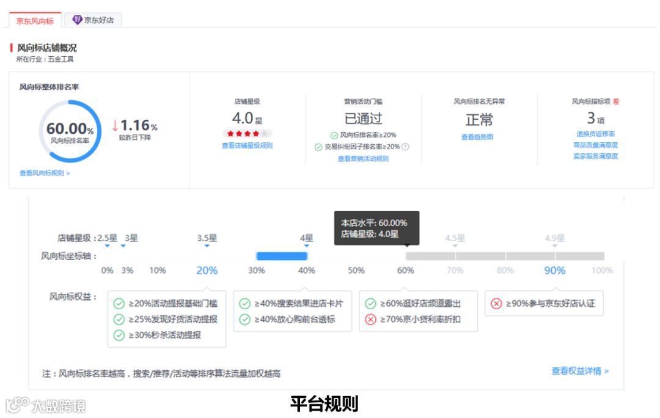Click the 4星 marker triangle

(306, 246)
